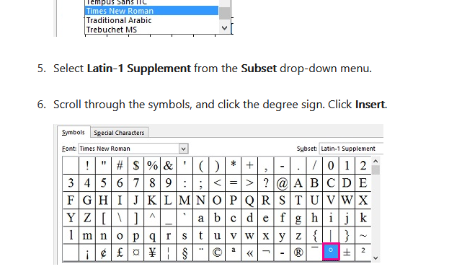Select the colon : symbol
462x277 pixels.
click(185, 183)
